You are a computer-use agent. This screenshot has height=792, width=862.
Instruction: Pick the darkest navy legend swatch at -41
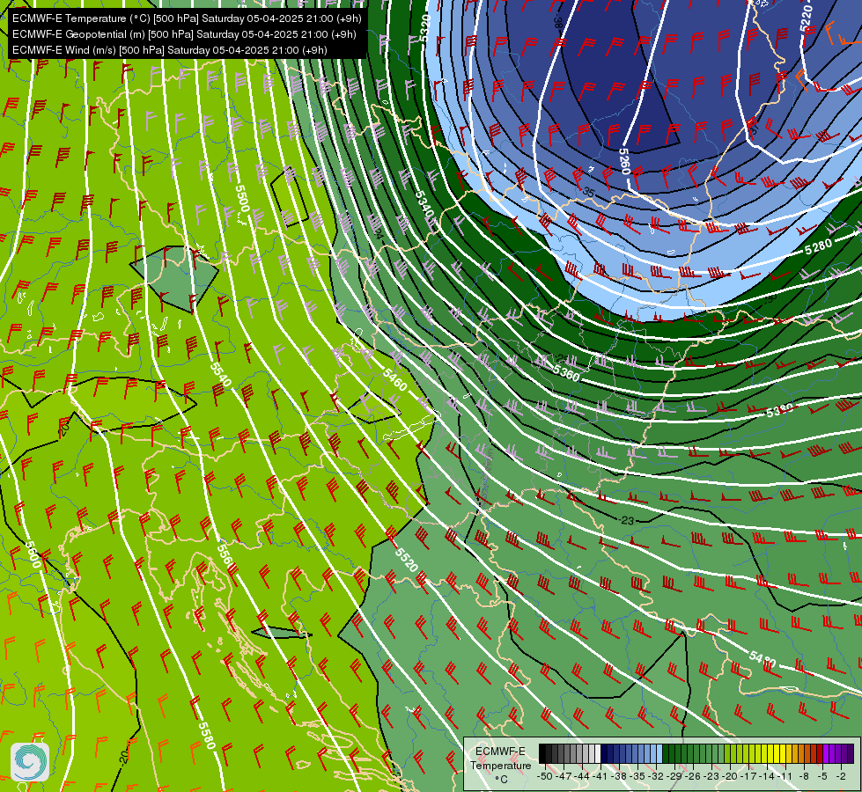(604, 753)
